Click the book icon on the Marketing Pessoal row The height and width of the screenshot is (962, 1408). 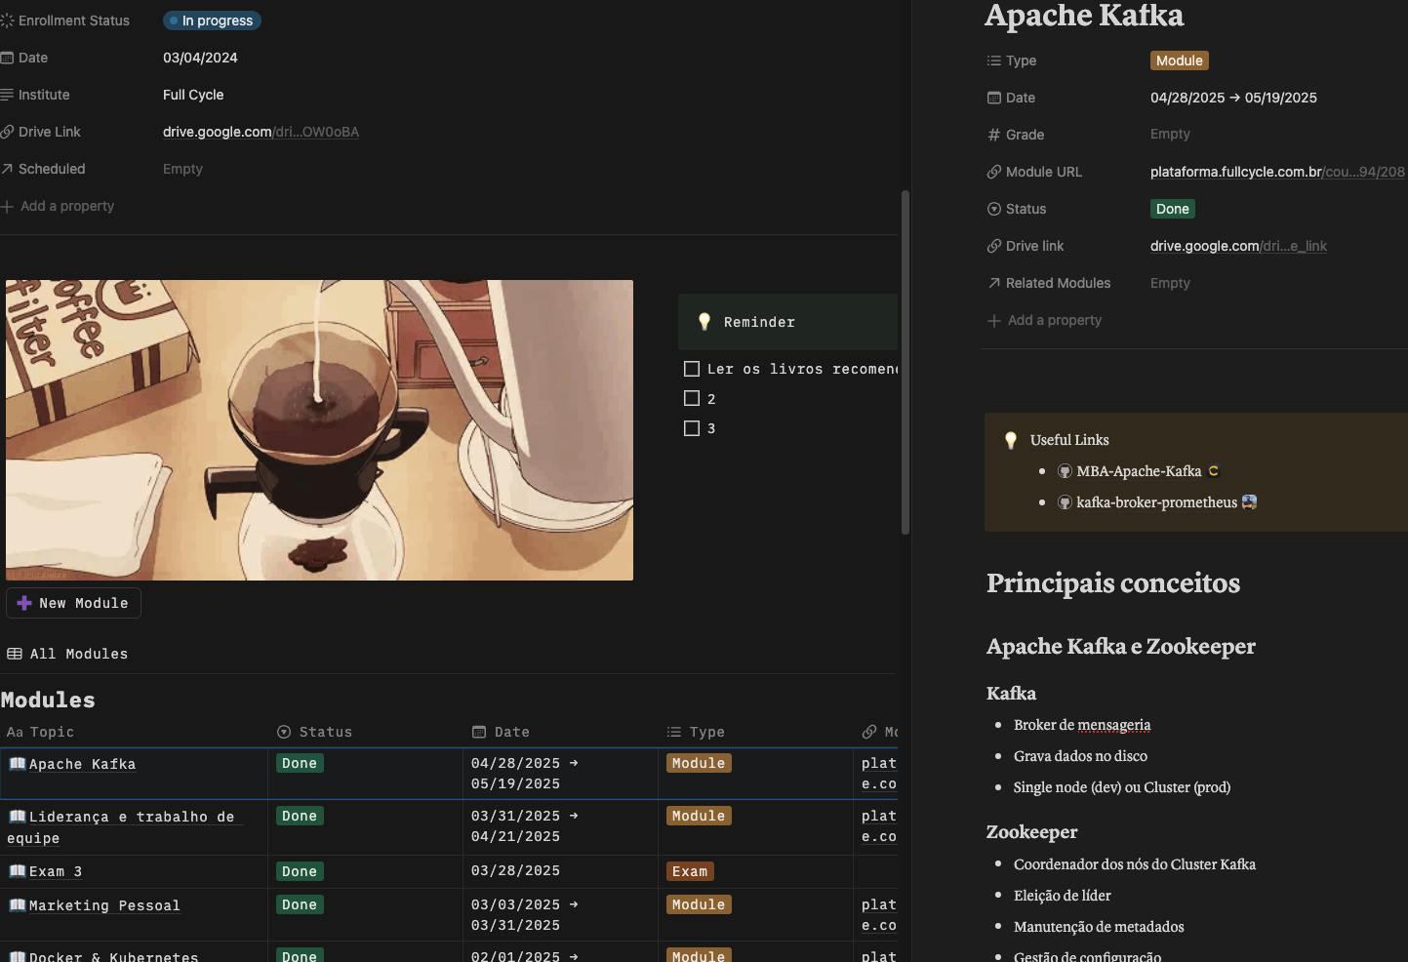[18, 905]
